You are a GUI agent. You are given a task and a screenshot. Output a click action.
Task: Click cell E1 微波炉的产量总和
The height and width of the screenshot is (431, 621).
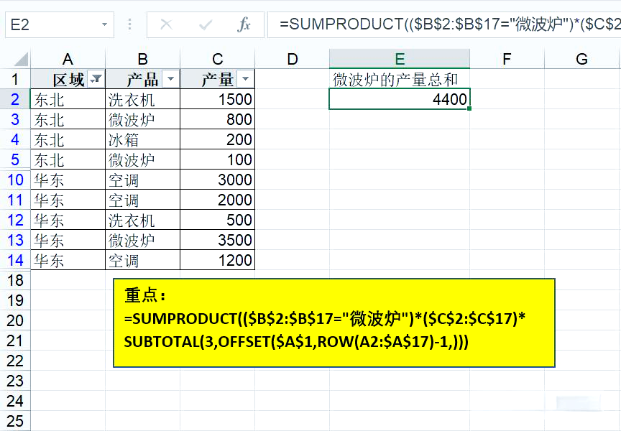[400, 79]
